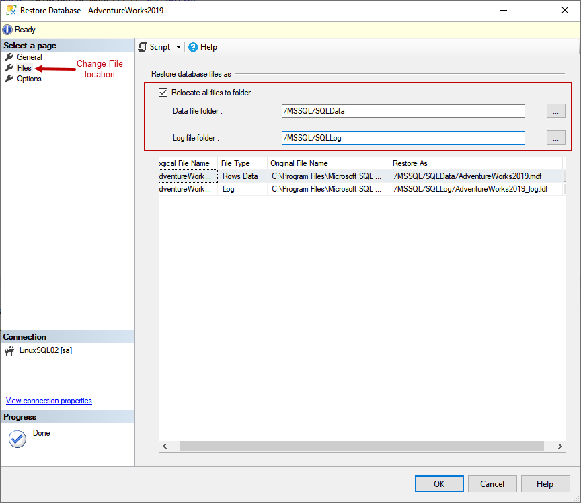581x503 pixels.
Task: Close the Restore Database window
Action: pyautogui.click(x=565, y=10)
